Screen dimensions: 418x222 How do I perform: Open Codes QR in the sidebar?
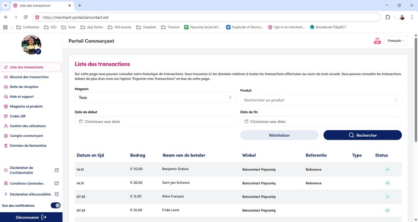click(x=18, y=116)
